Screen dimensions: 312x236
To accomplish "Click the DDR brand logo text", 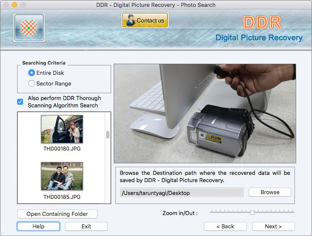I will (x=262, y=22).
